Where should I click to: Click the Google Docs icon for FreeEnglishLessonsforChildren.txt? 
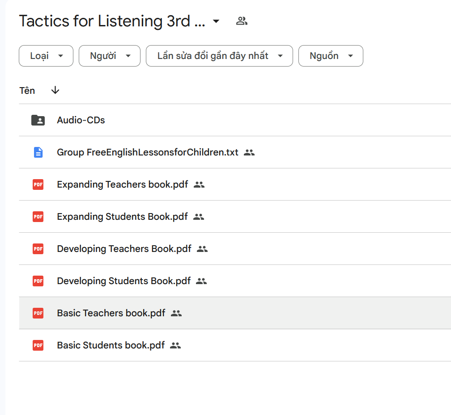(38, 152)
